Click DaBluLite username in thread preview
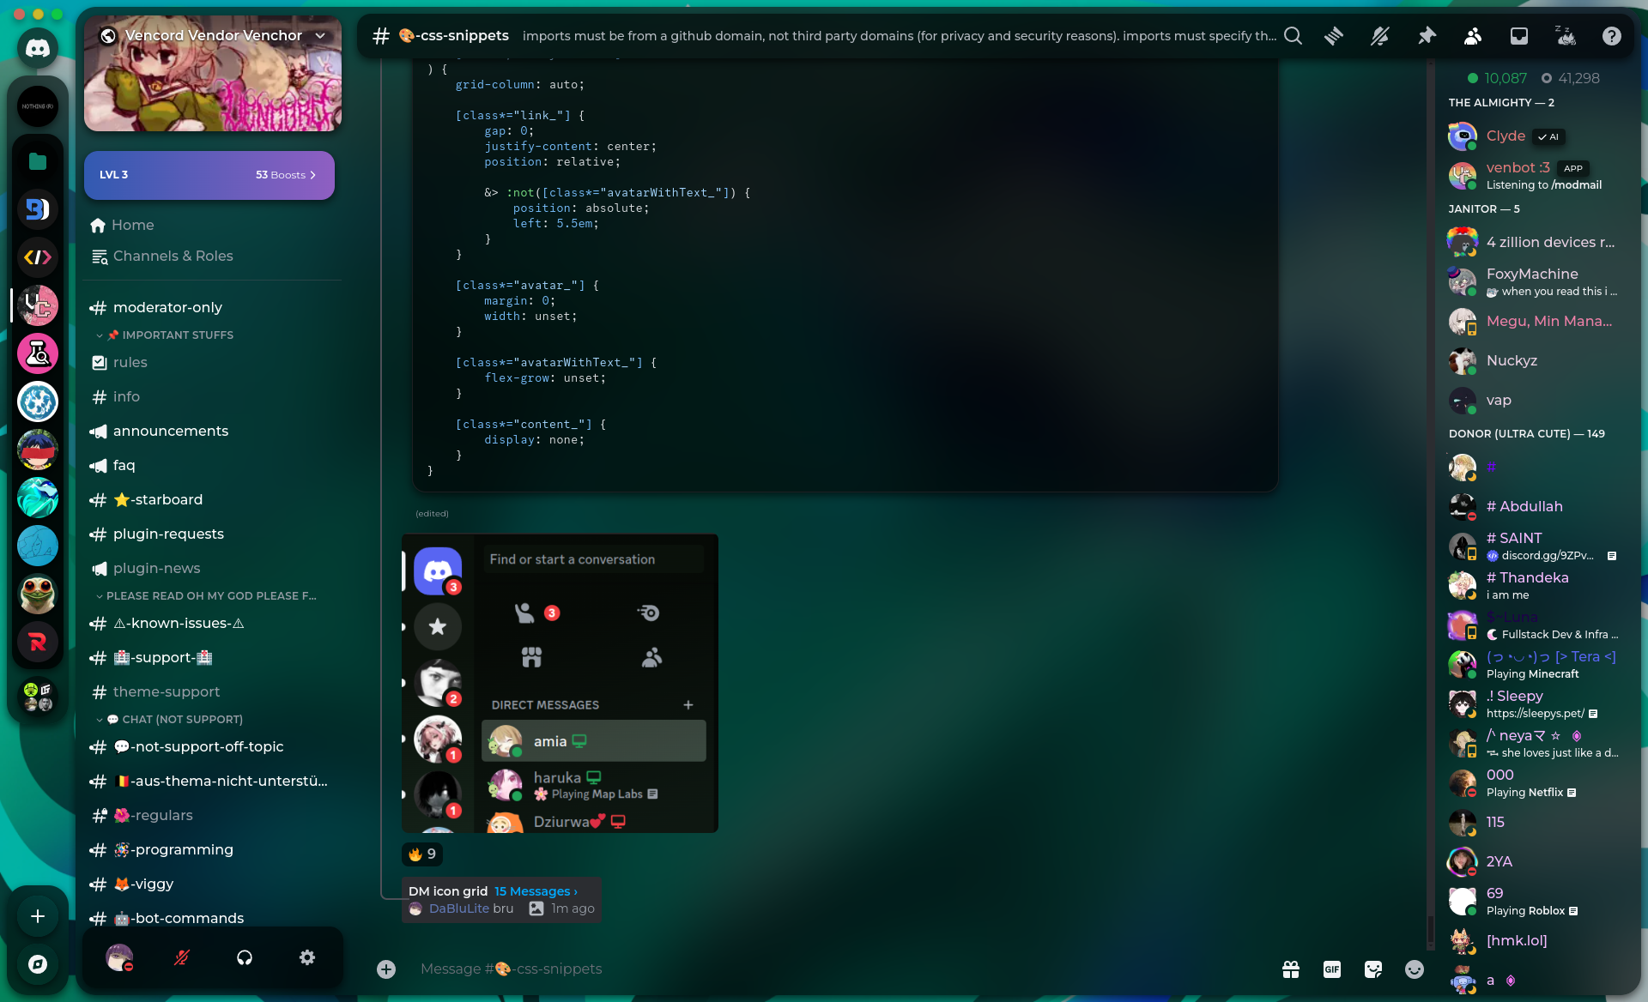The height and width of the screenshot is (1002, 1648). [x=459, y=908]
